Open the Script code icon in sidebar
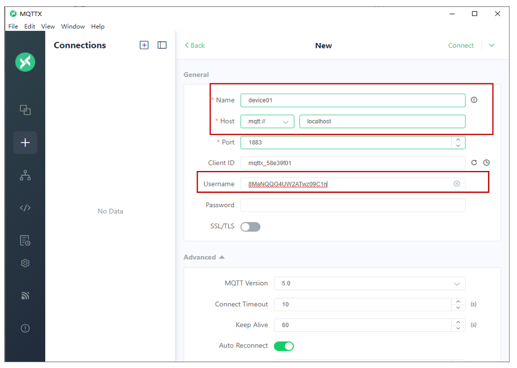 pos(25,208)
